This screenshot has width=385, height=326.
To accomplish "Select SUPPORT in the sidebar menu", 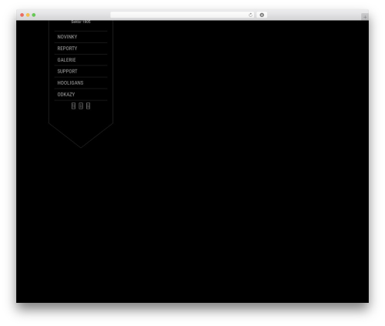I will tap(67, 71).
